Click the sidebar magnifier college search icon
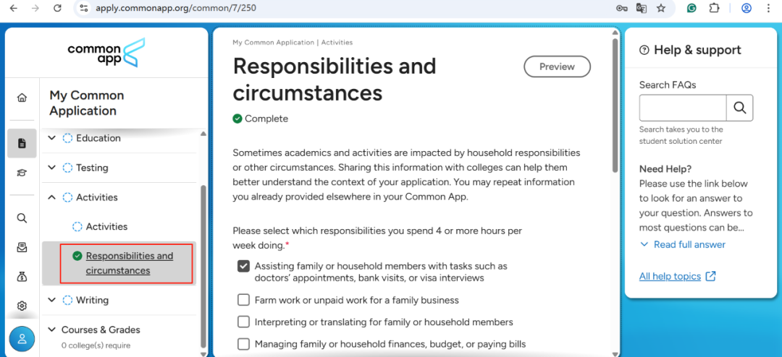 [22, 218]
